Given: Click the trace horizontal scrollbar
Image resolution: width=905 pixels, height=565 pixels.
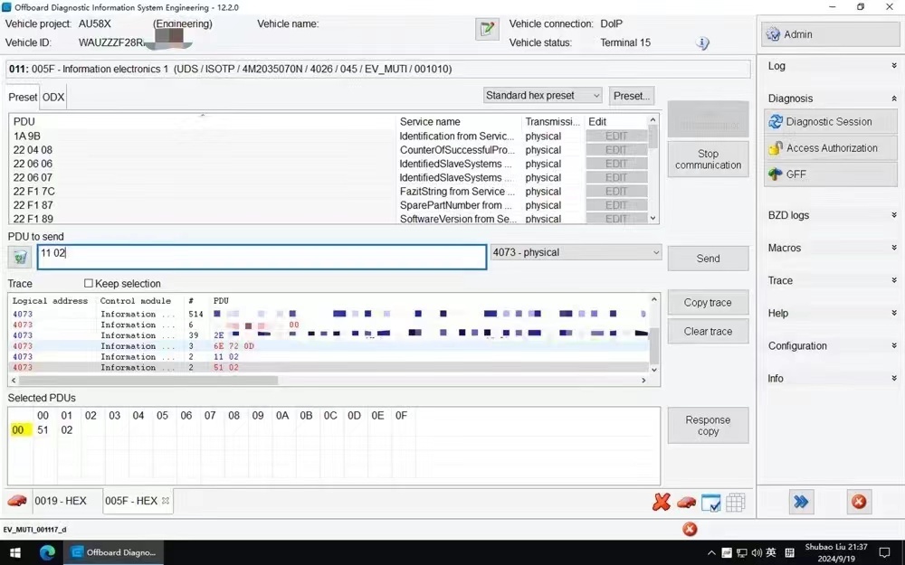Looking at the screenshot, I should (329, 381).
